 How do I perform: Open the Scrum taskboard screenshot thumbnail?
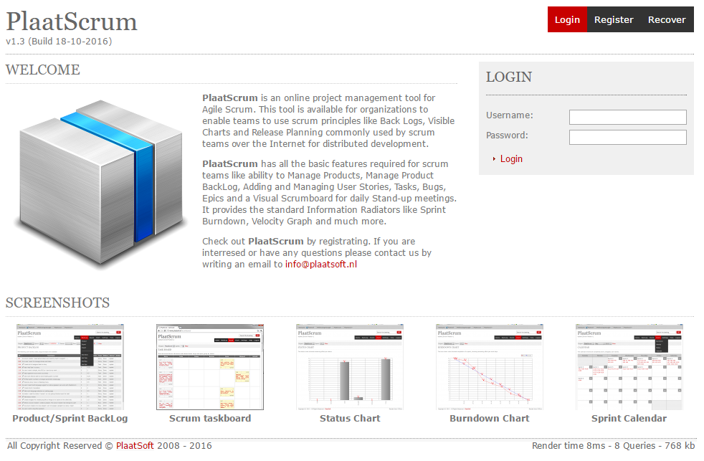pos(210,367)
